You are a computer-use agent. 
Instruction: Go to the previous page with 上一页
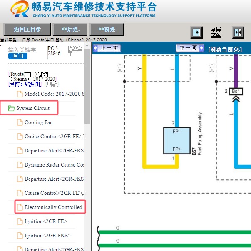point(107,48)
